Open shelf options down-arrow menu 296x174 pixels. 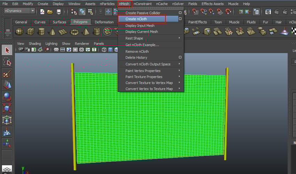(x=8, y=35)
